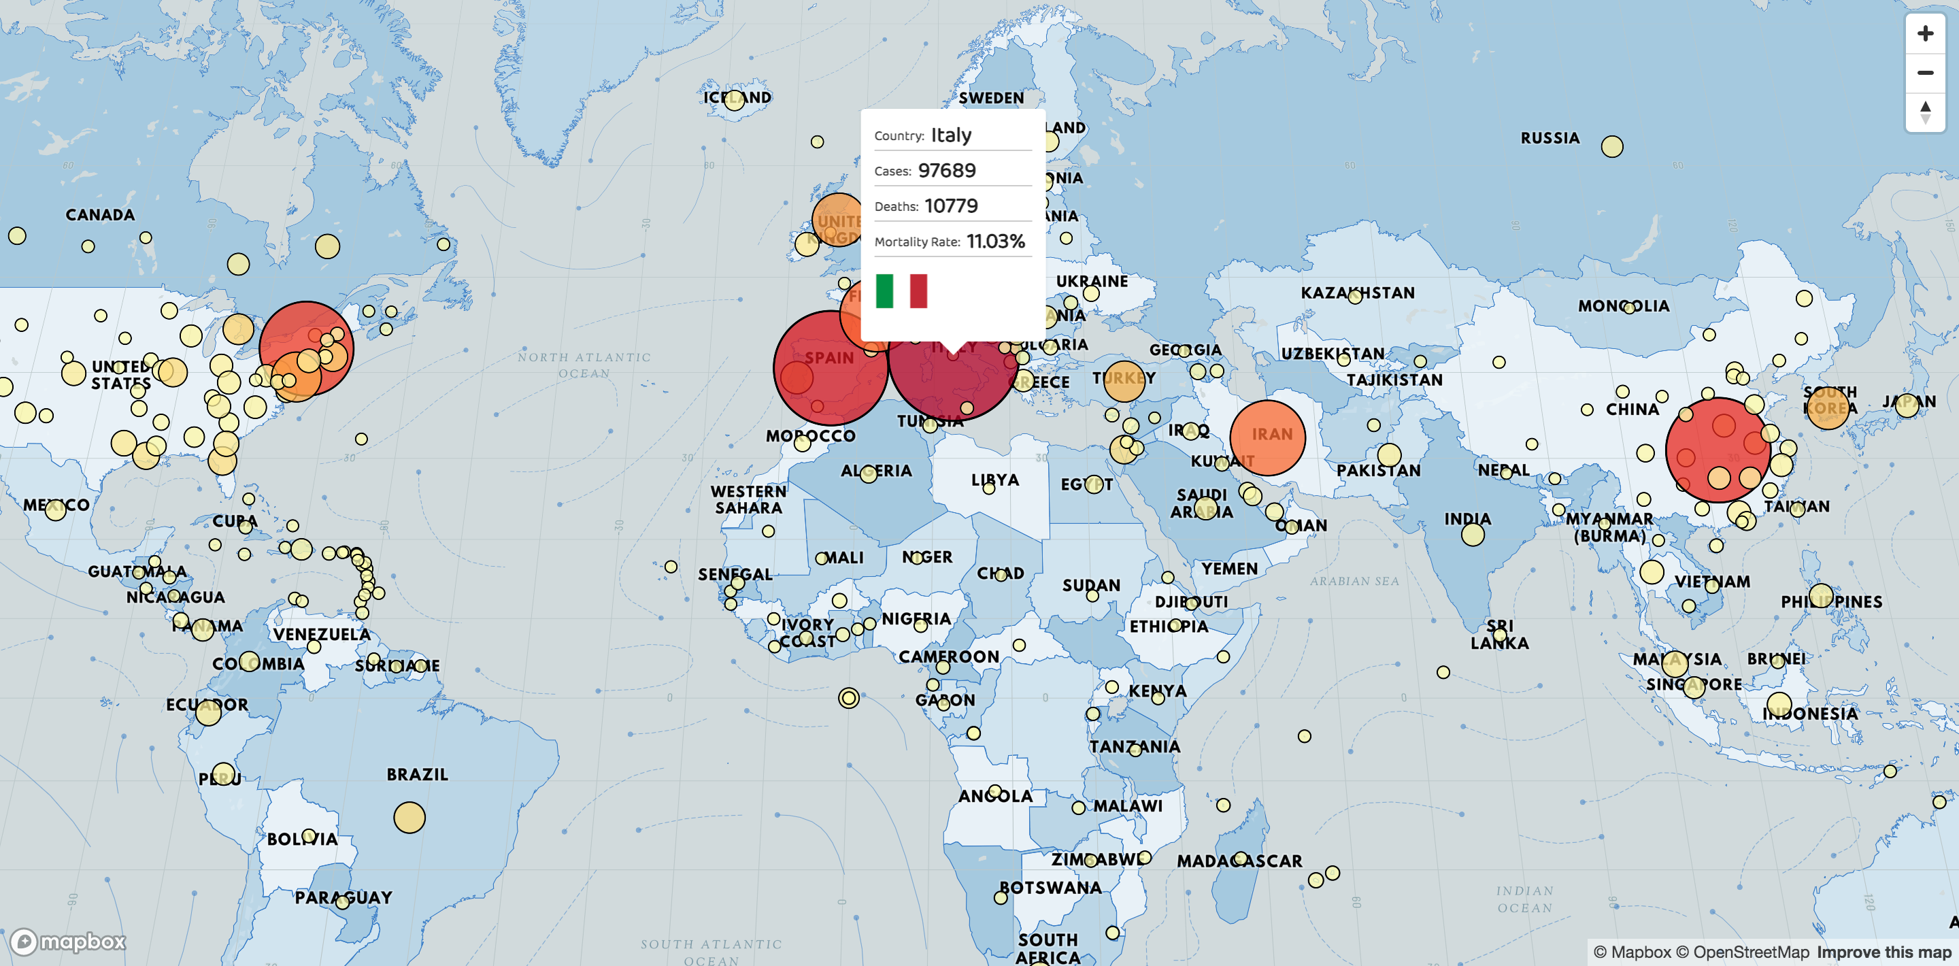Image resolution: width=1959 pixels, height=966 pixels.
Task: Reset bearing with the compass button
Action: (1925, 112)
